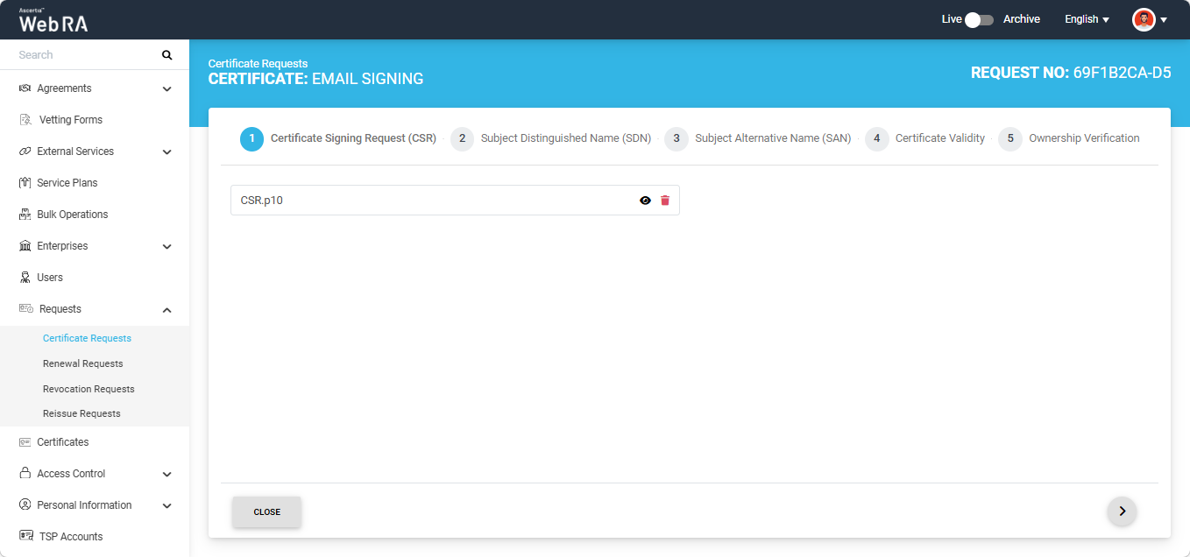This screenshot has width=1190, height=557.
Task: Click the Bulk Operations boxes icon
Action: coord(25,215)
